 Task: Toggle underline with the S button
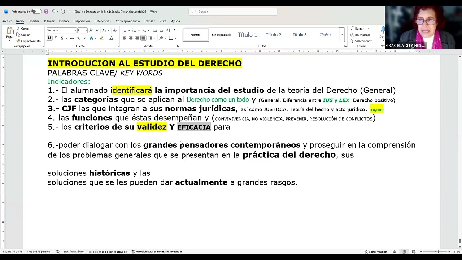point(62,38)
